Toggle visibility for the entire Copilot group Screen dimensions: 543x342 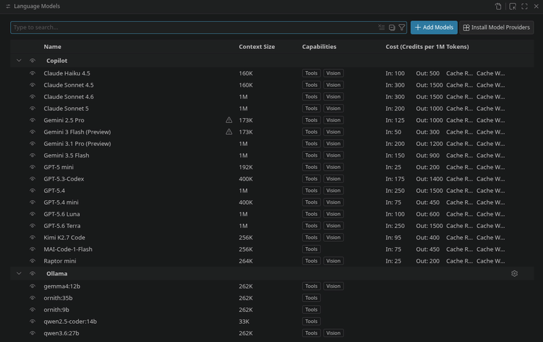coord(33,60)
